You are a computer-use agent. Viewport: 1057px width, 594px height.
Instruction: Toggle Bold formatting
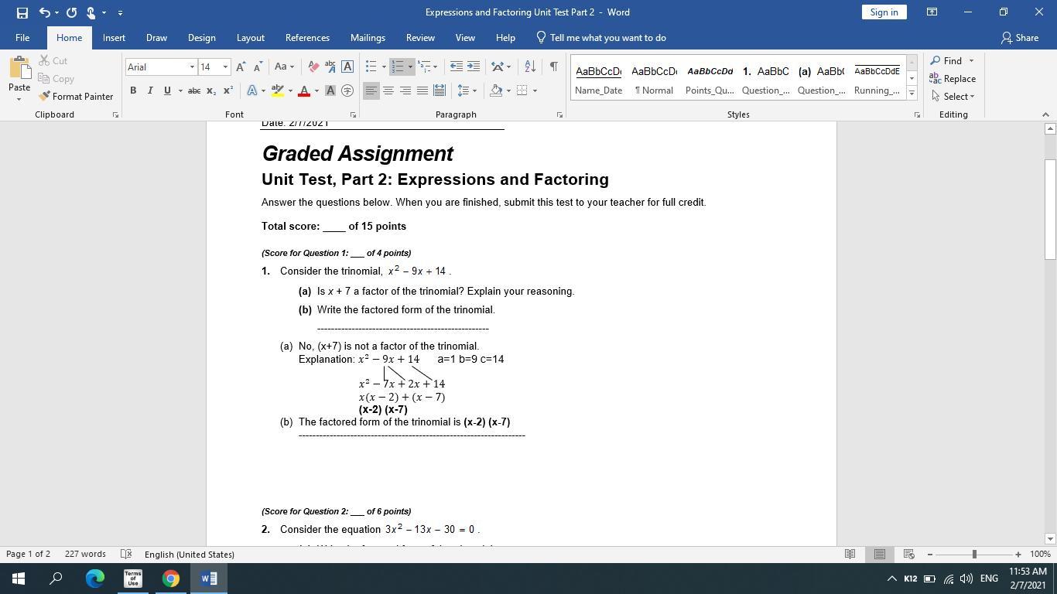click(x=133, y=90)
